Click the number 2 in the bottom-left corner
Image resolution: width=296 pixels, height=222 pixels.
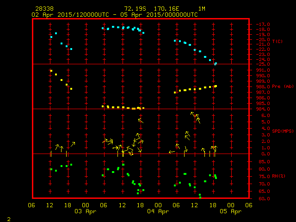point(8,218)
